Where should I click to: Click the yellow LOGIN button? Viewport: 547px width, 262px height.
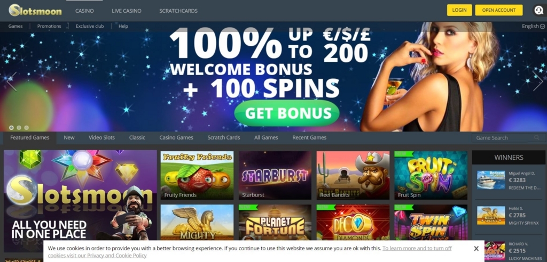pos(459,10)
